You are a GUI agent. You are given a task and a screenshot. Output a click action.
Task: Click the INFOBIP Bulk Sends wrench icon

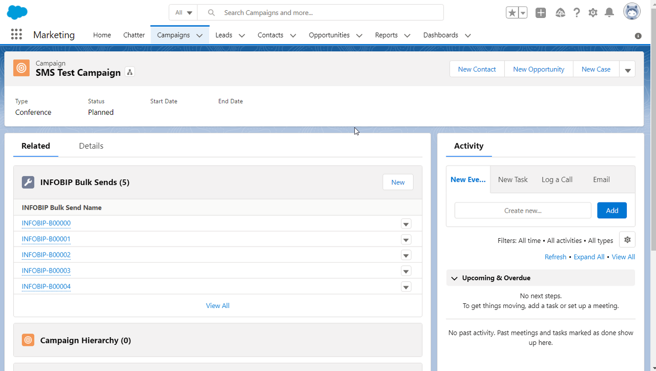28,182
